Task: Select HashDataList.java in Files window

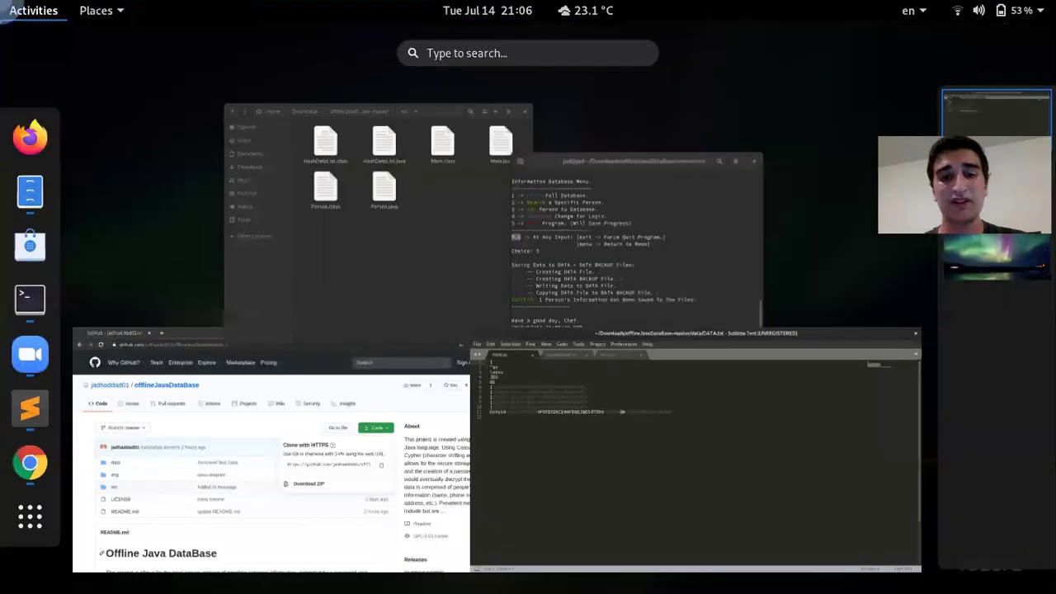Action: pos(384,145)
